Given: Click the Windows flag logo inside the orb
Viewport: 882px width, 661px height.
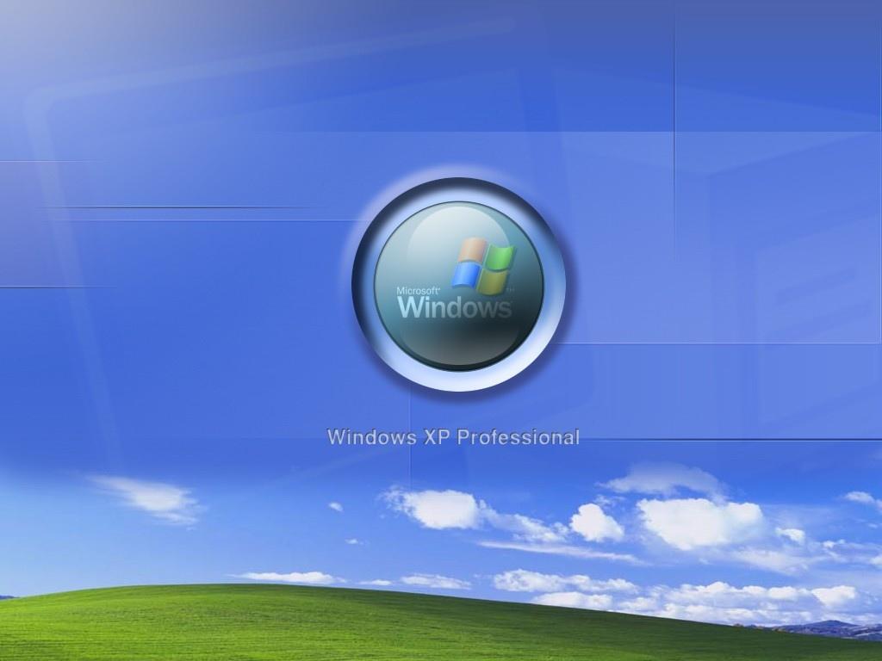Looking at the screenshot, I should point(482,265).
